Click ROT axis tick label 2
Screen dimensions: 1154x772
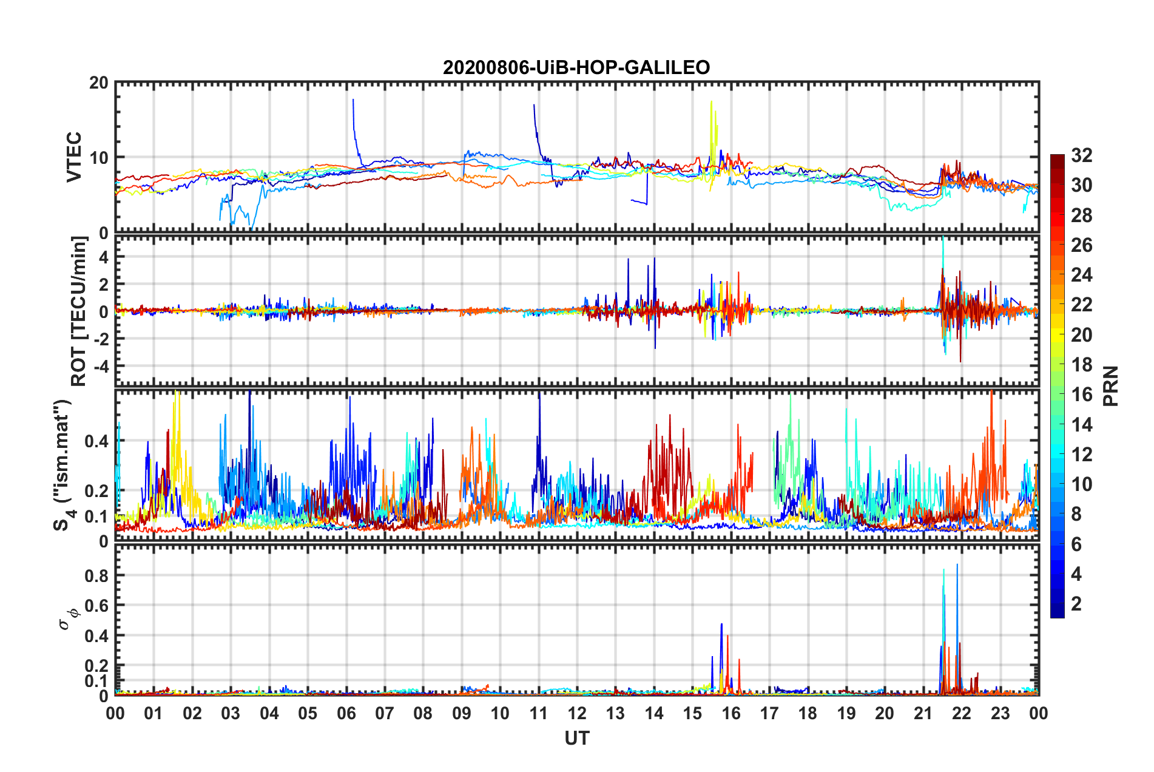pyautogui.click(x=104, y=284)
